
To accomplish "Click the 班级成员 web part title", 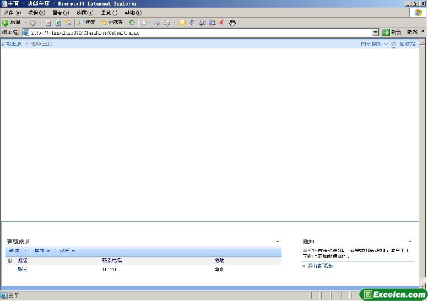I will [x=18, y=241].
